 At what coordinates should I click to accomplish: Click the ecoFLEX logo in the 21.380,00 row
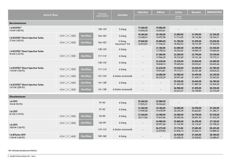click(x=68, y=56)
